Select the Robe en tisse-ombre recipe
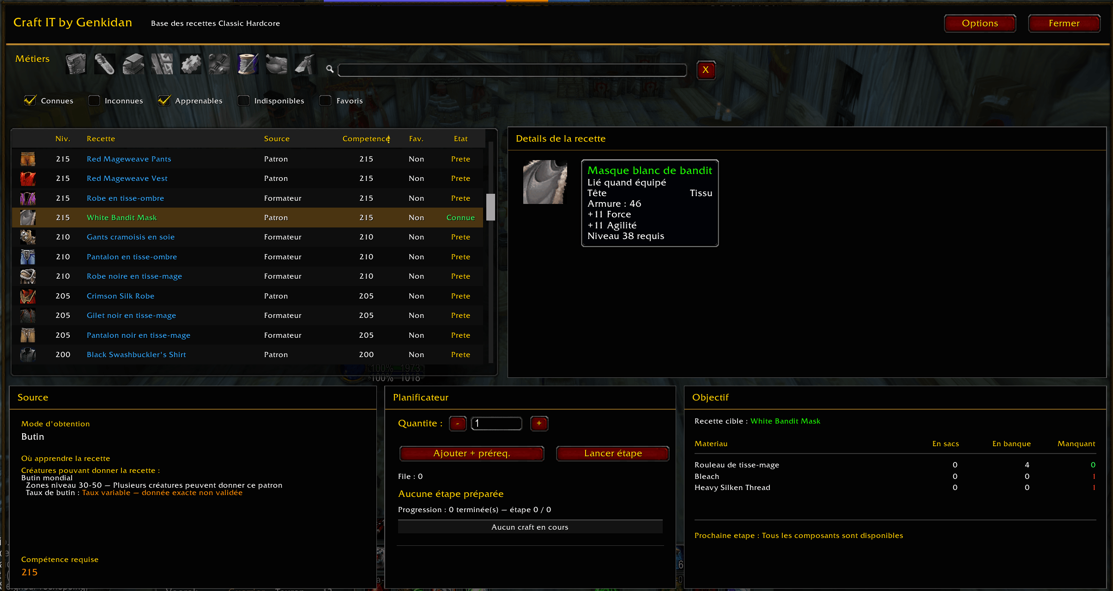The height and width of the screenshot is (591, 1113). [x=126, y=198]
